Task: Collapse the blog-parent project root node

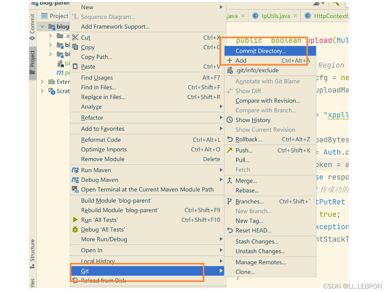Action: pos(42,27)
